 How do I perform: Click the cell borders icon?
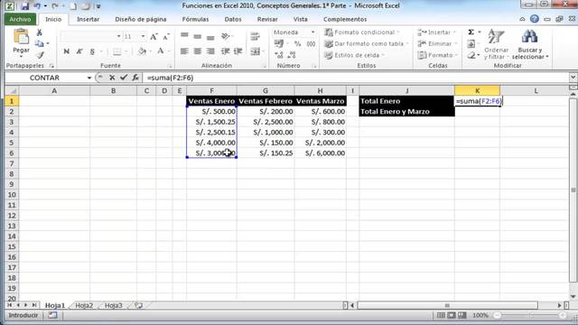click(117, 51)
